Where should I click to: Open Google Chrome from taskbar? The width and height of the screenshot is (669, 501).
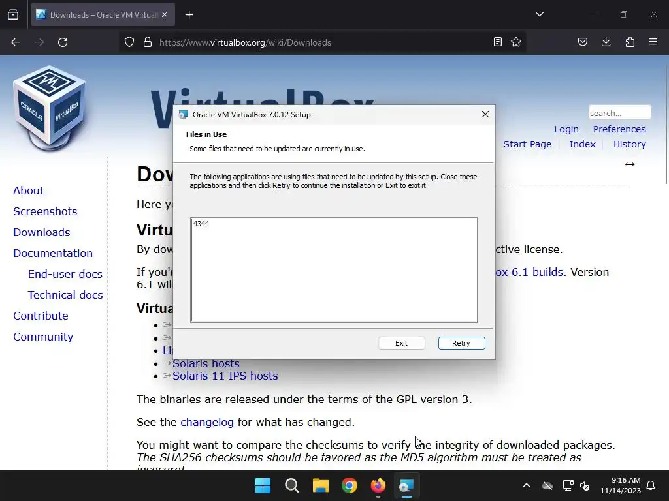pyautogui.click(x=350, y=485)
